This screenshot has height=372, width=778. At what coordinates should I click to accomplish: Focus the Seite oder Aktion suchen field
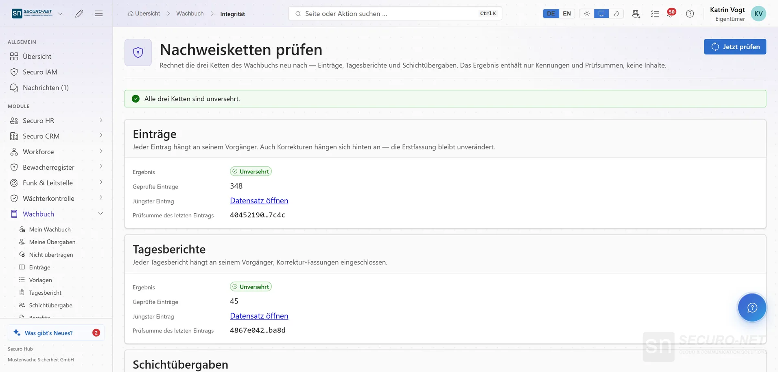pos(395,13)
